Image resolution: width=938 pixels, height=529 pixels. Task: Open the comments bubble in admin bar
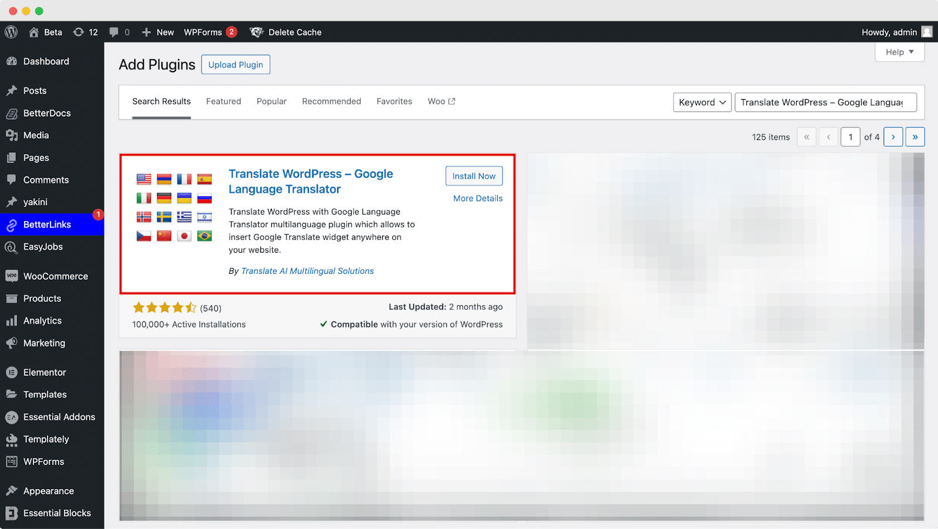(x=114, y=32)
